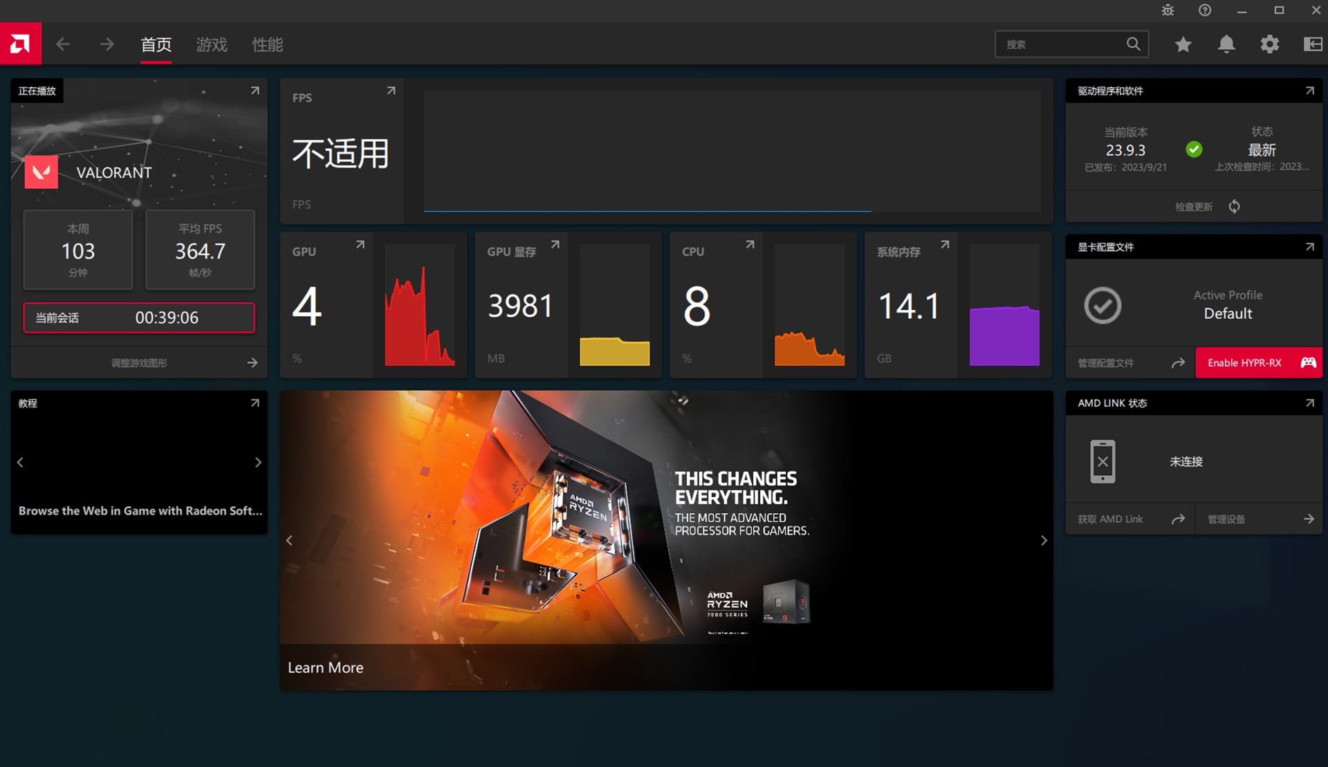Expand the 驱动程序和软件 panel
Screen dimensions: 1328x767
click(x=1310, y=91)
